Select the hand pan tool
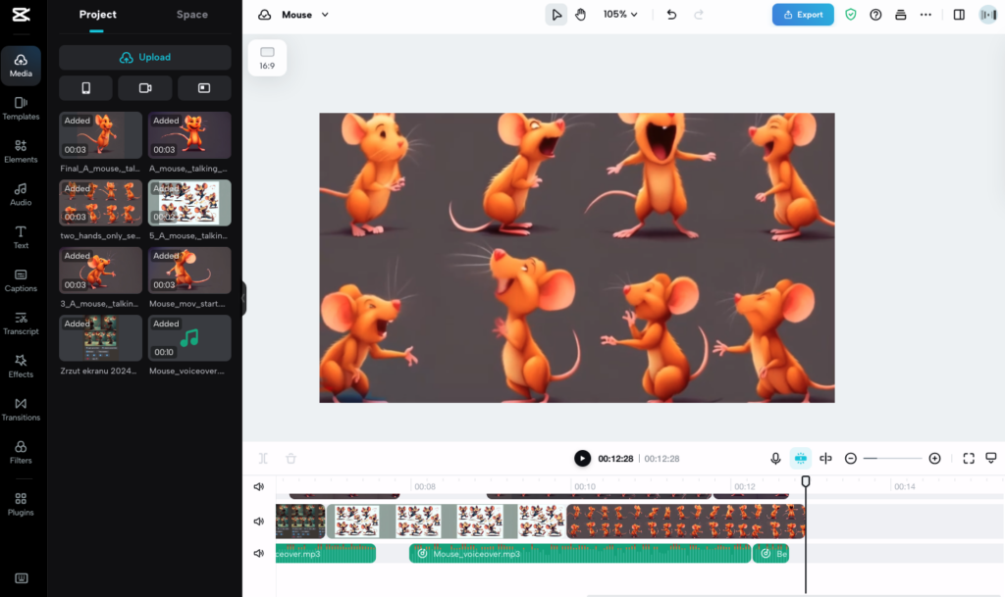Viewport: 1005px width, 597px height. tap(581, 15)
